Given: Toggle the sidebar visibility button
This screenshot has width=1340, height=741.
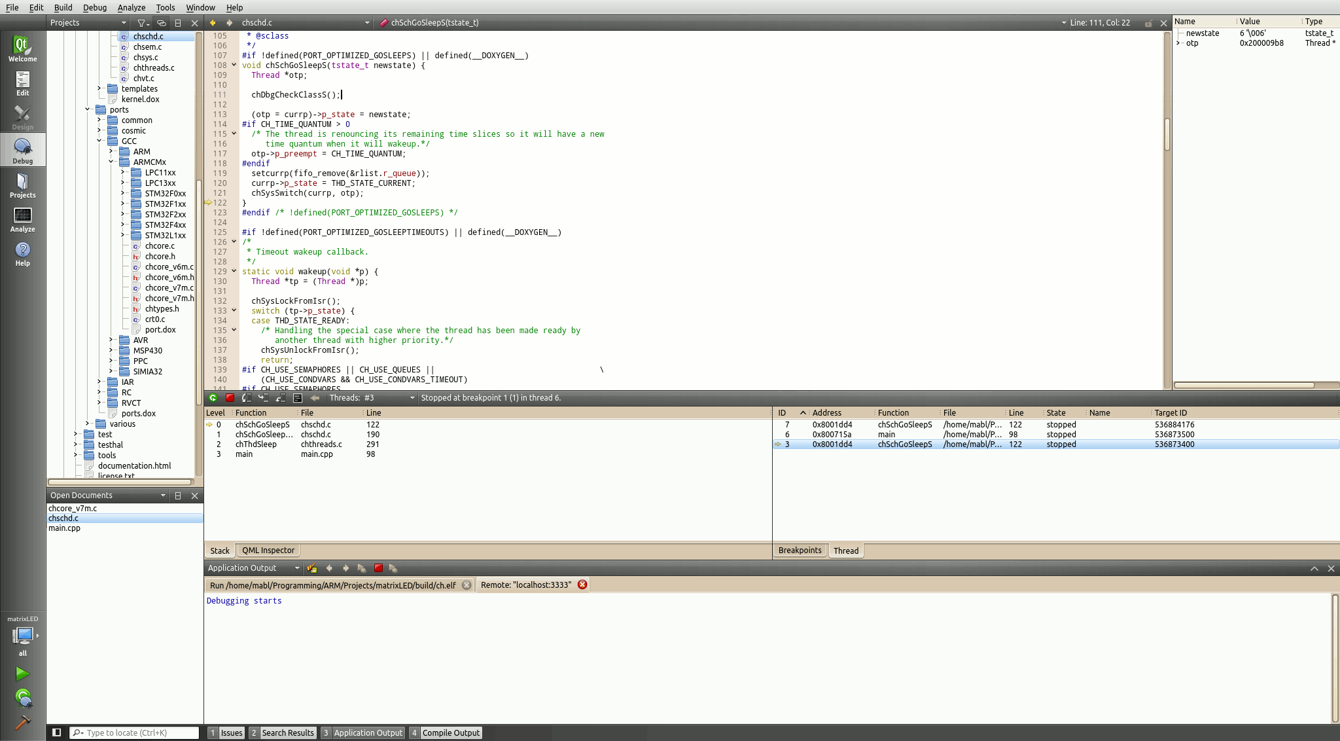Looking at the screenshot, I should tap(56, 732).
